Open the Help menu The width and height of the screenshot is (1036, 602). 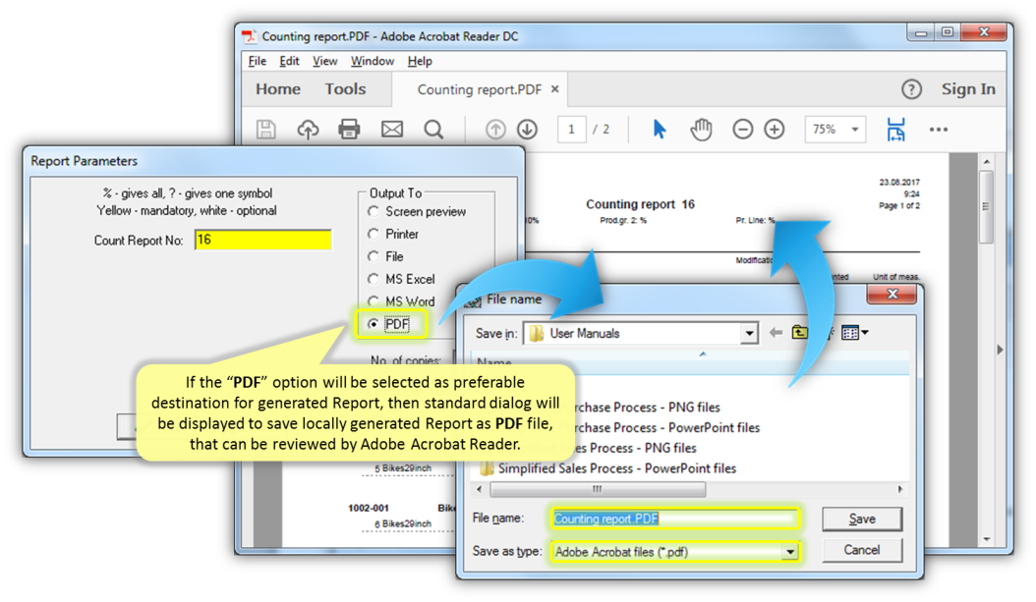coord(420,62)
